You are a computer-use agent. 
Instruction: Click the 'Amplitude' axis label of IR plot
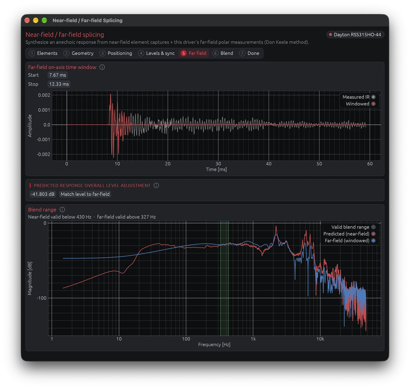click(x=30, y=126)
